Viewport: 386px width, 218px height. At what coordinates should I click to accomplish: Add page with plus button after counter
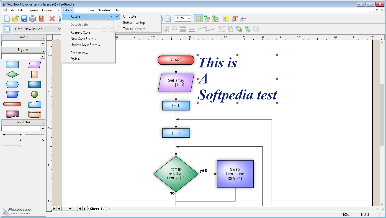point(80,209)
